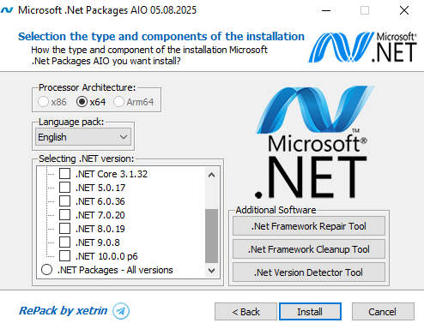Click the version list scroll down arrow
Viewport: 424px width, 329px height.
coord(211,271)
